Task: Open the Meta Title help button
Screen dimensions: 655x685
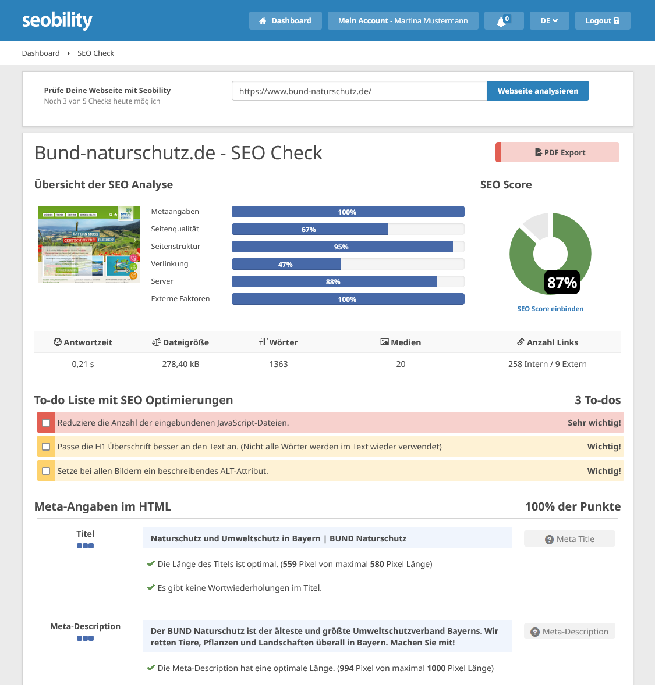Action: coord(569,539)
